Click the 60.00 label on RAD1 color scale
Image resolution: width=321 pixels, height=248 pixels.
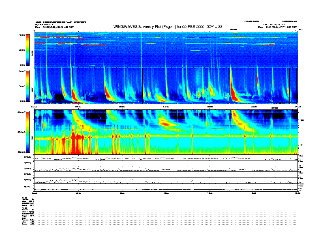pyautogui.click(x=22, y=71)
